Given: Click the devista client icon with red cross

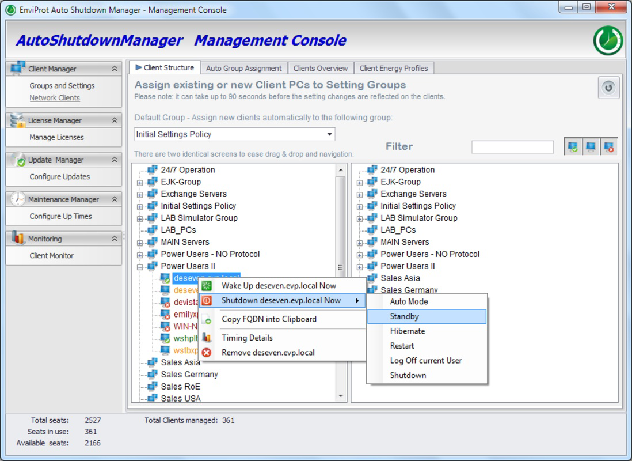Looking at the screenshot, I should [165, 303].
